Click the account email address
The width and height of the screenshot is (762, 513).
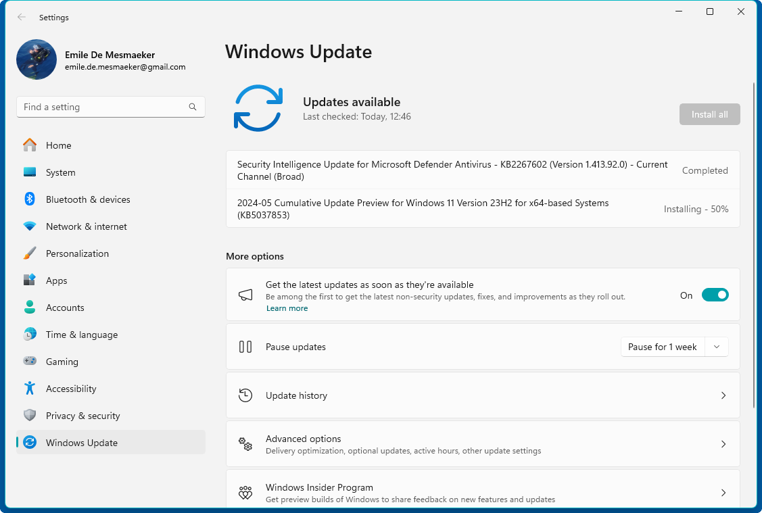(x=125, y=67)
